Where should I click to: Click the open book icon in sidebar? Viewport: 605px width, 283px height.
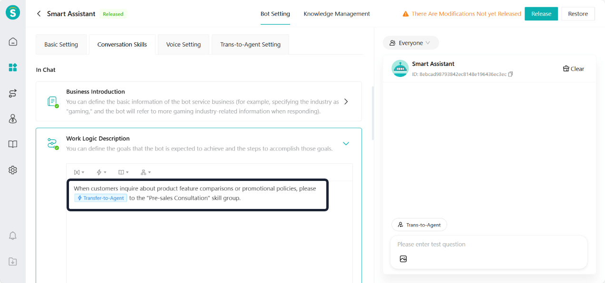pos(13,144)
